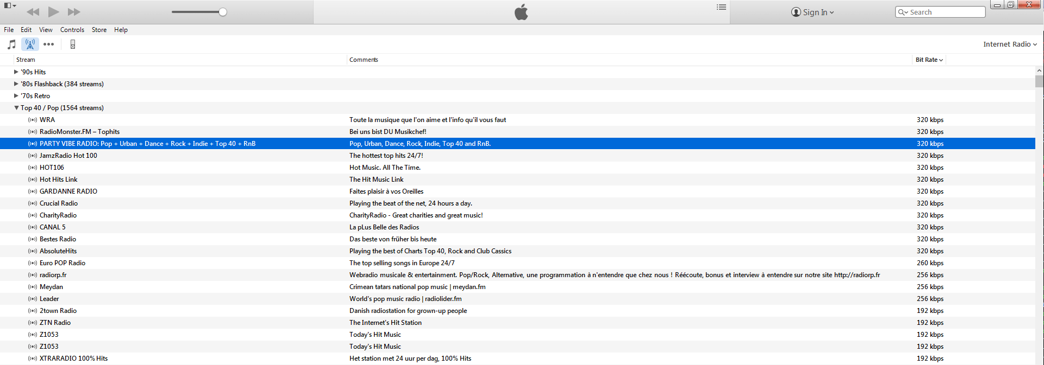This screenshot has width=1044, height=365.
Task: Click the comment "Das beste von früher bis heute"
Action: pyautogui.click(x=393, y=239)
